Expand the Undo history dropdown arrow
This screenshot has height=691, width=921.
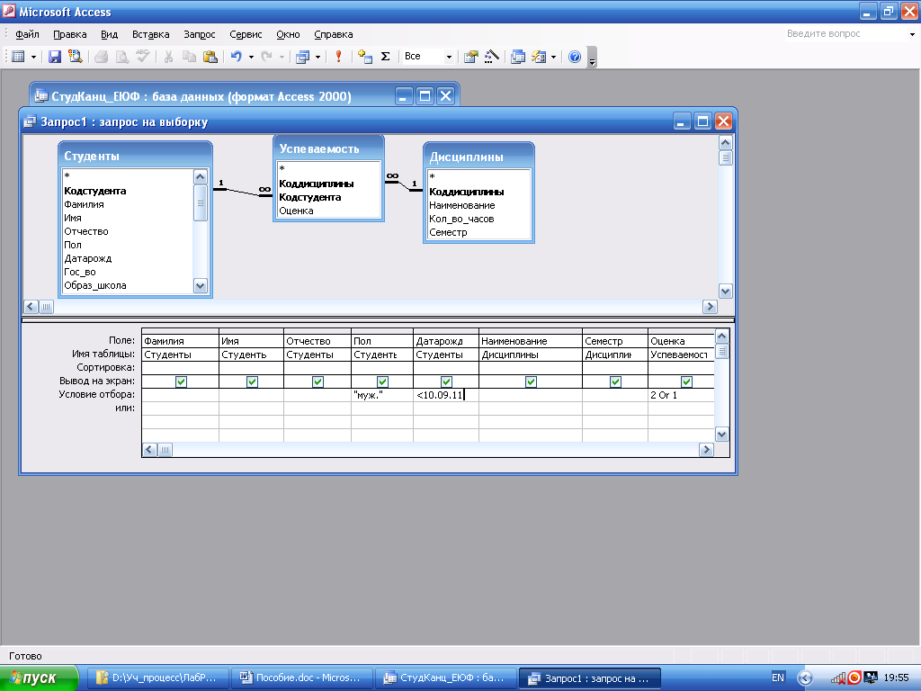point(251,57)
